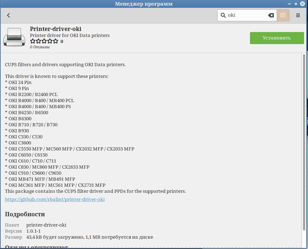308x249 pixels.
Task: Click the magnifier icon in the search box
Action: click(223, 15)
